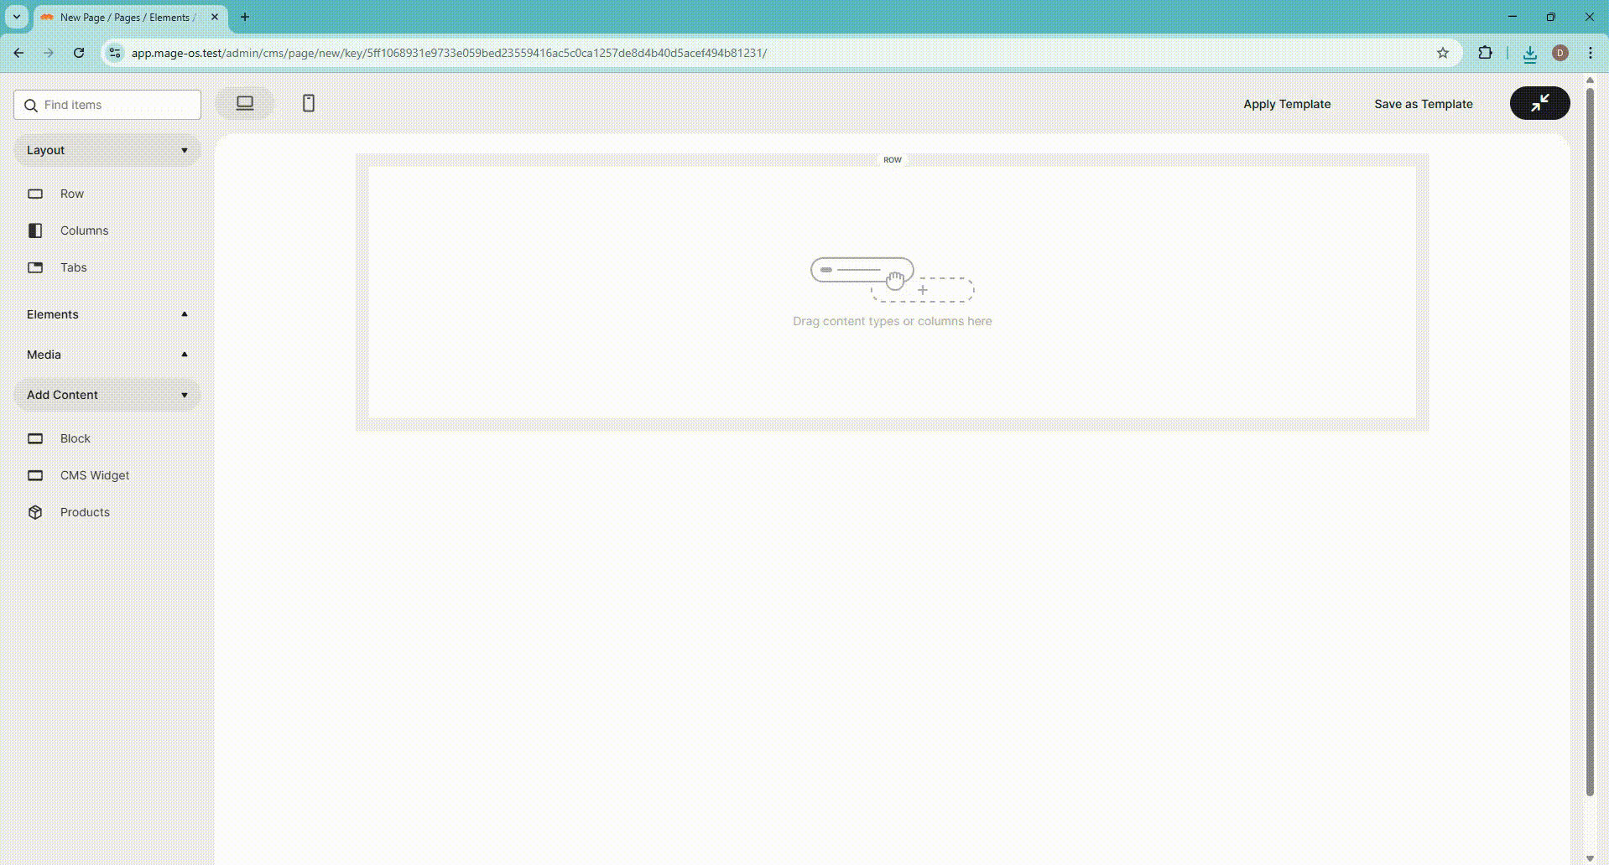1609x865 pixels.
Task: Open the Downloads panel
Action: pyautogui.click(x=1528, y=53)
